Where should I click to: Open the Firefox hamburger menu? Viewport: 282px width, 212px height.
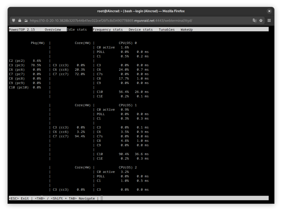click(269, 21)
